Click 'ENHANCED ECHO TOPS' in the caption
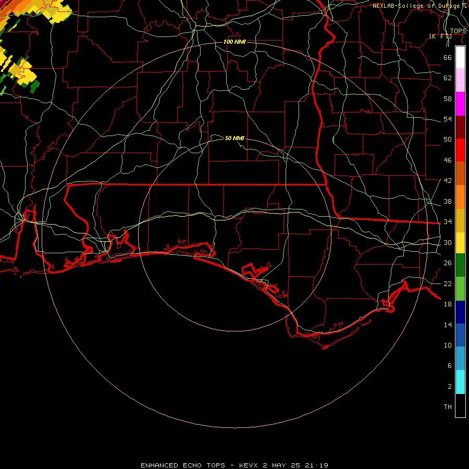The image size is (469, 469). (x=183, y=465)
